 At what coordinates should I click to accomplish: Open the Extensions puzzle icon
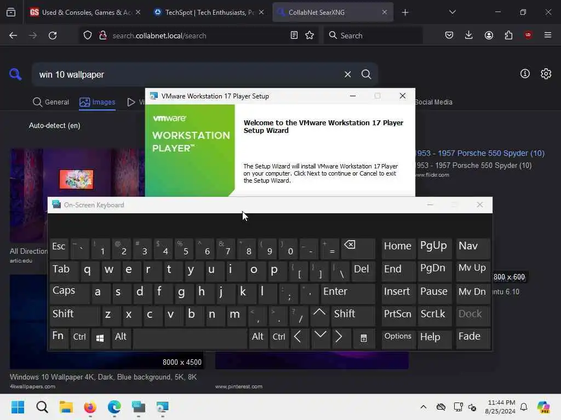[x=508, y=36]
